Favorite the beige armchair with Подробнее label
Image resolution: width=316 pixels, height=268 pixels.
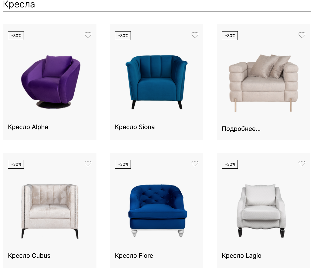[302, 35]
